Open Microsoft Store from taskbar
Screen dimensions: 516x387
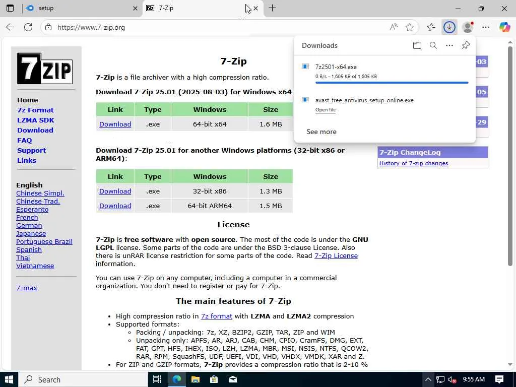point(214,379)
